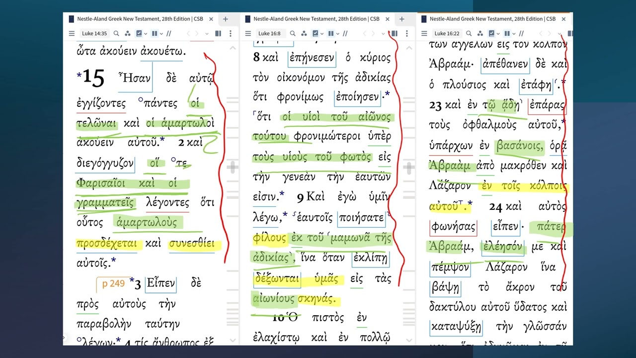The height and width of the screenshot is (358, 636).
Task: Open panel menu beside Luke 16:22
Action: (424, 33)
